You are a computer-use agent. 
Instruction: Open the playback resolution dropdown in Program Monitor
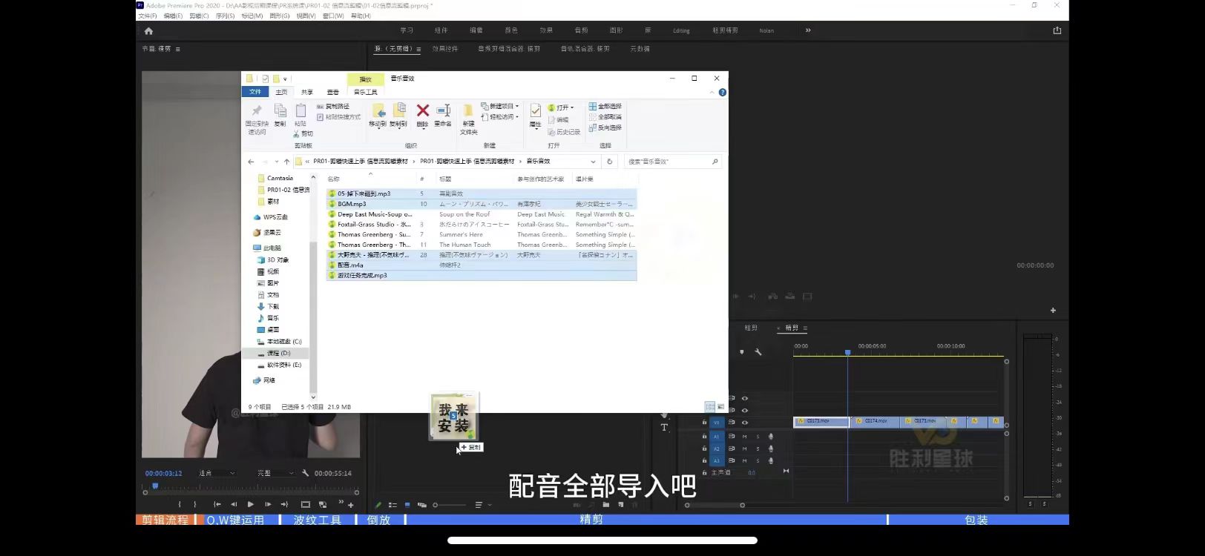tap(274, 473)
